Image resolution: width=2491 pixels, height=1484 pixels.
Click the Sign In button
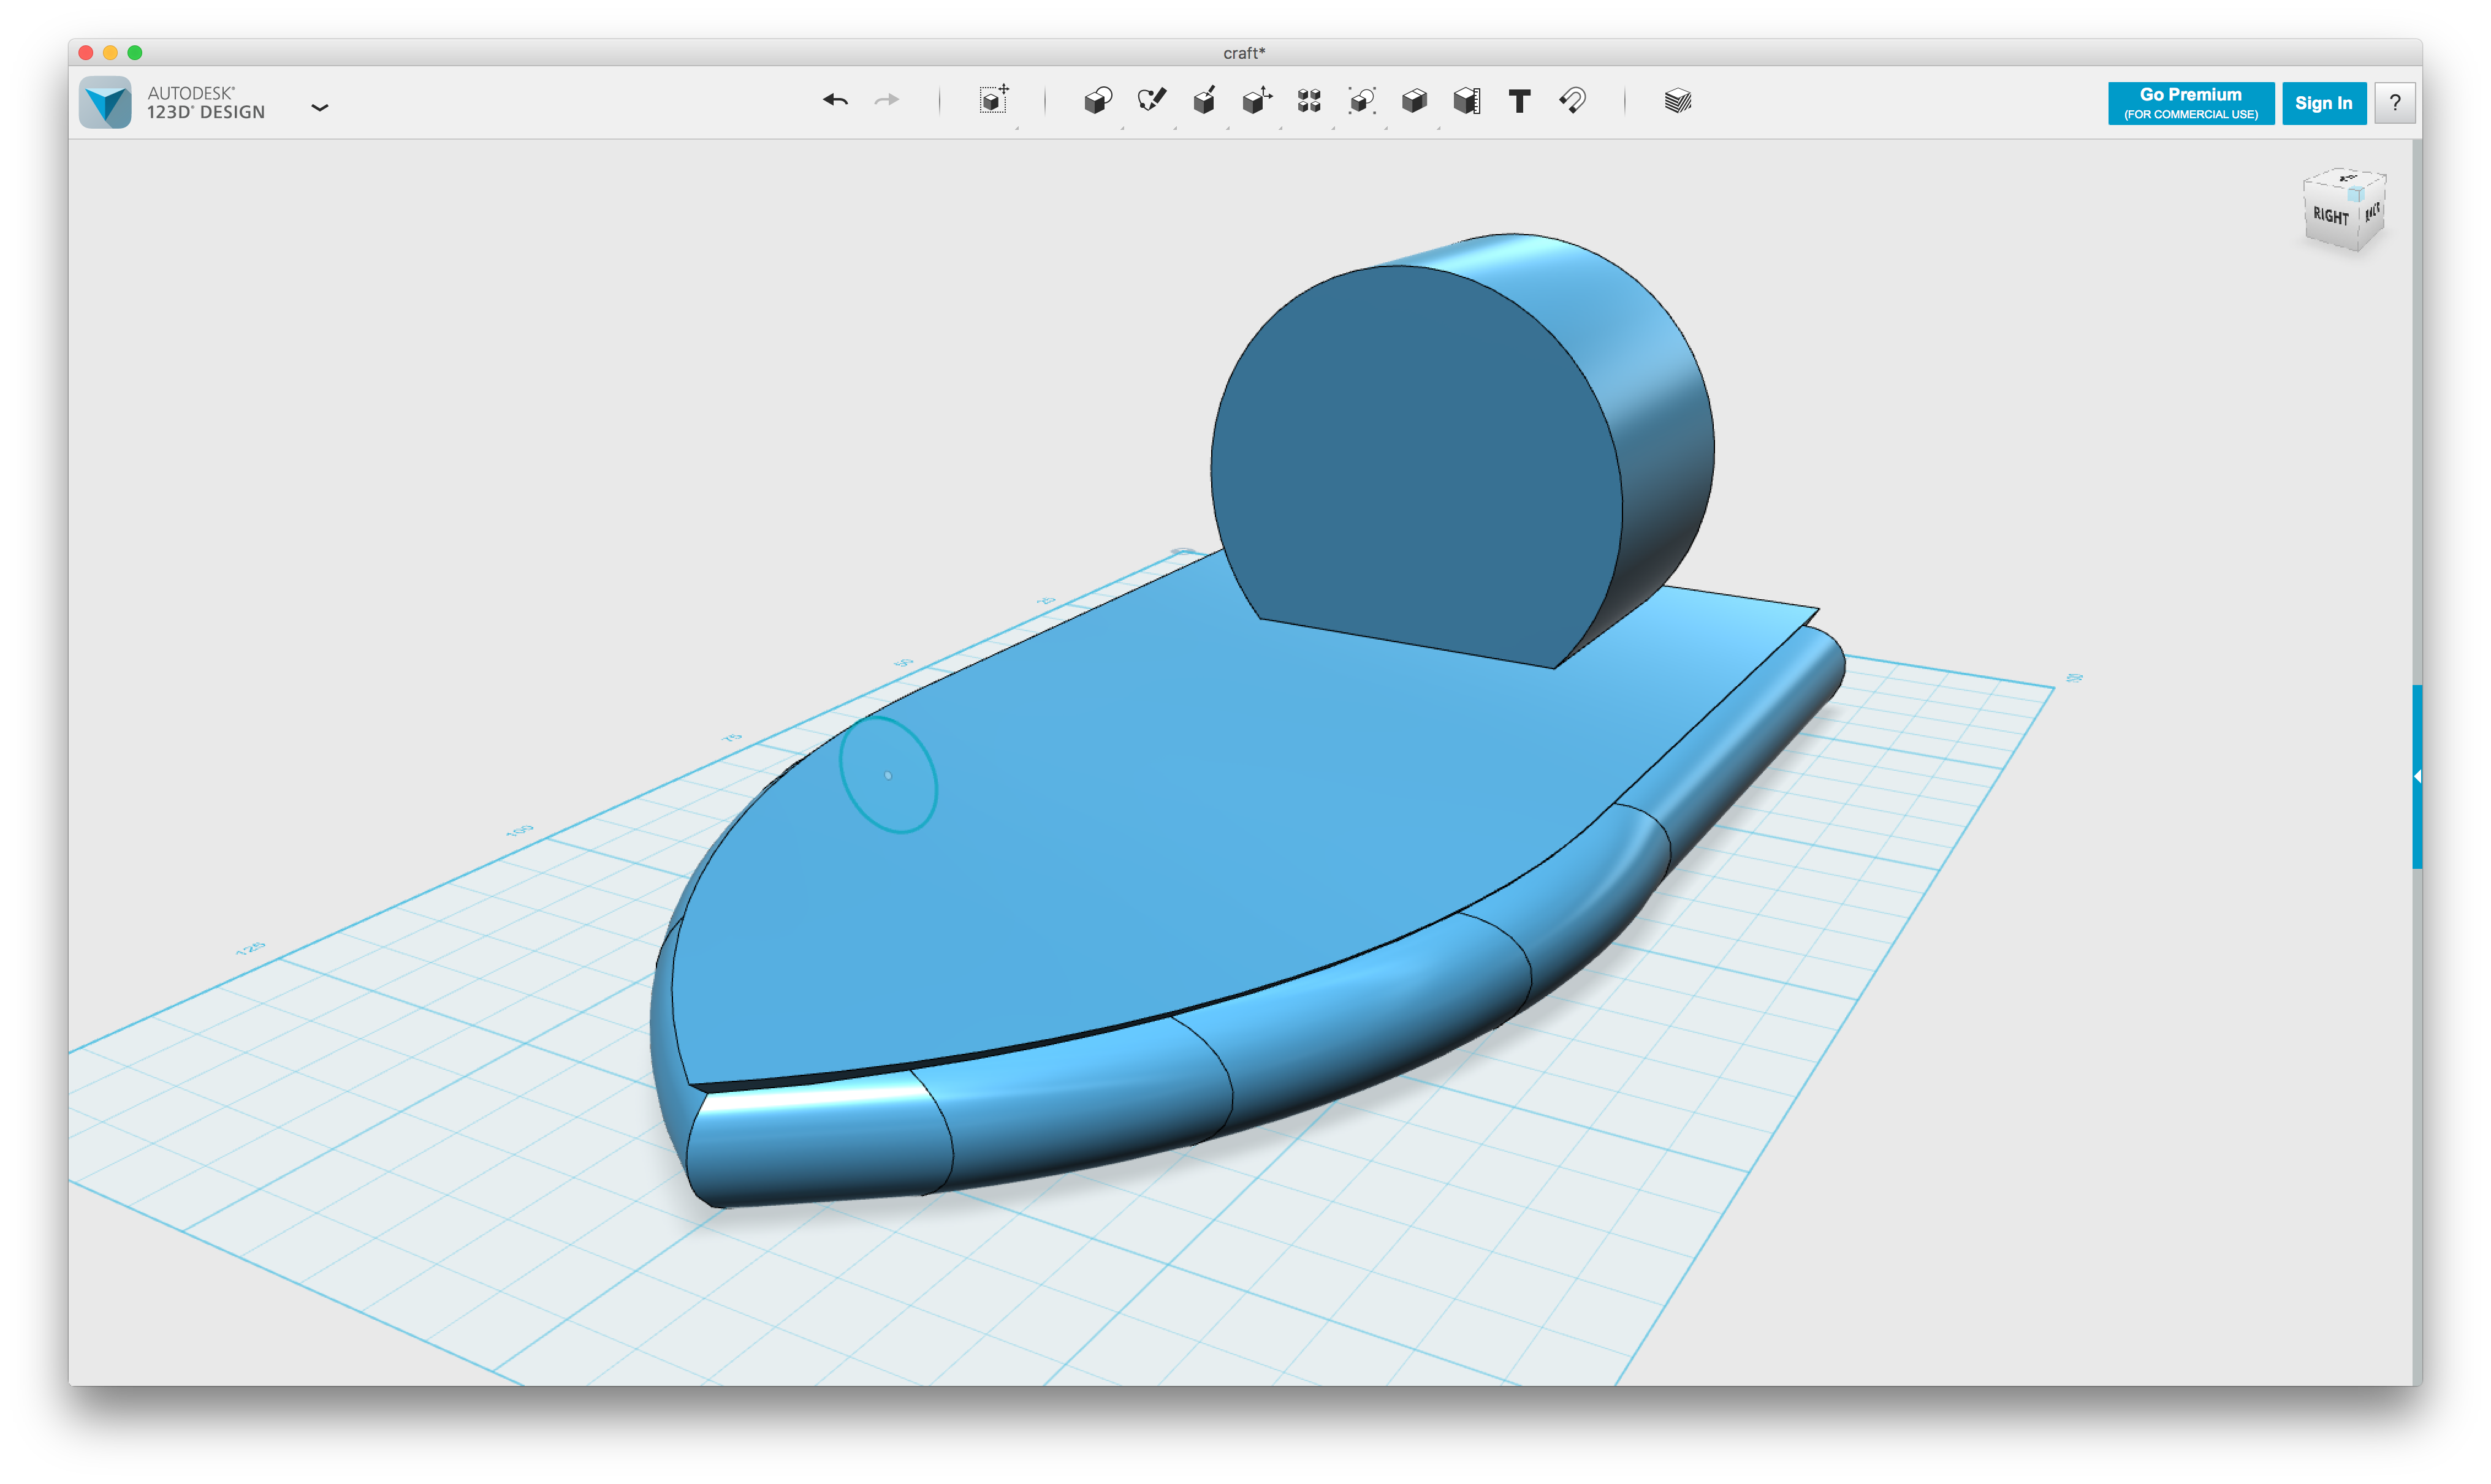point(2323,103)
